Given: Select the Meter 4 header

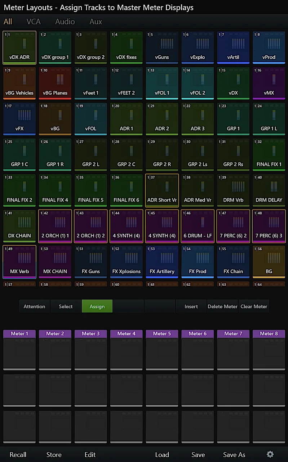Looking at the screenshot, I should click(x=127, y=333).
